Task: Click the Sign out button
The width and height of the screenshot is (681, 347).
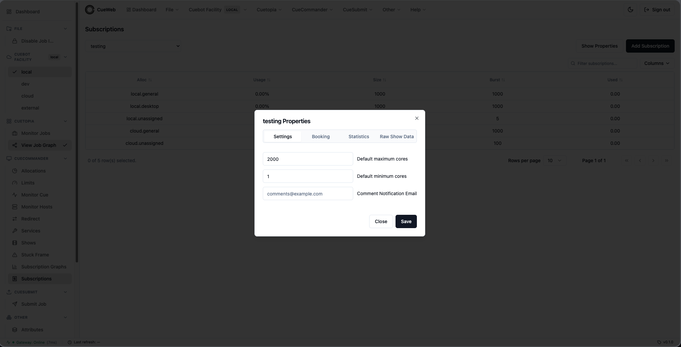Action: click(x=657, y=10)
